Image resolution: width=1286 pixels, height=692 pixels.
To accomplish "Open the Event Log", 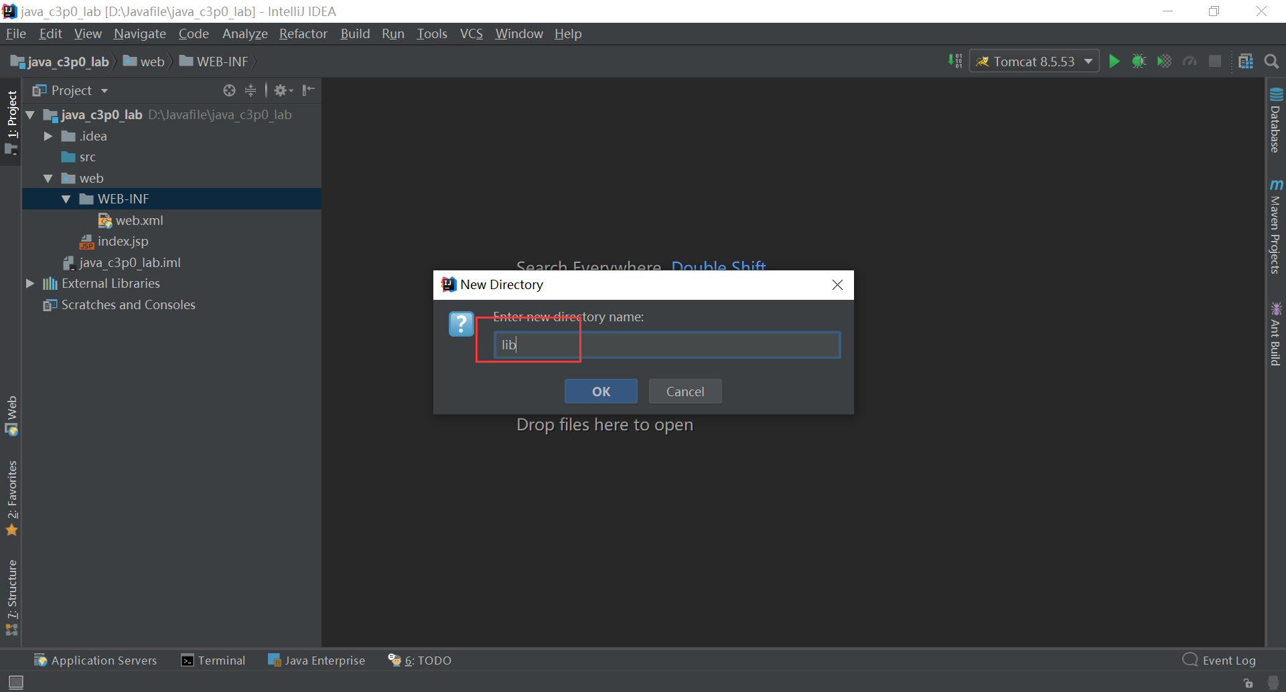I will coord(1228,660).
